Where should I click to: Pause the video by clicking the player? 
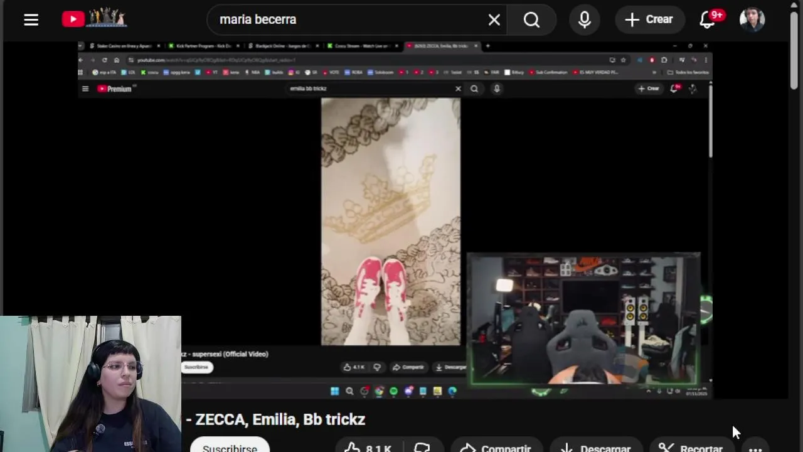(x=395, y=220)
